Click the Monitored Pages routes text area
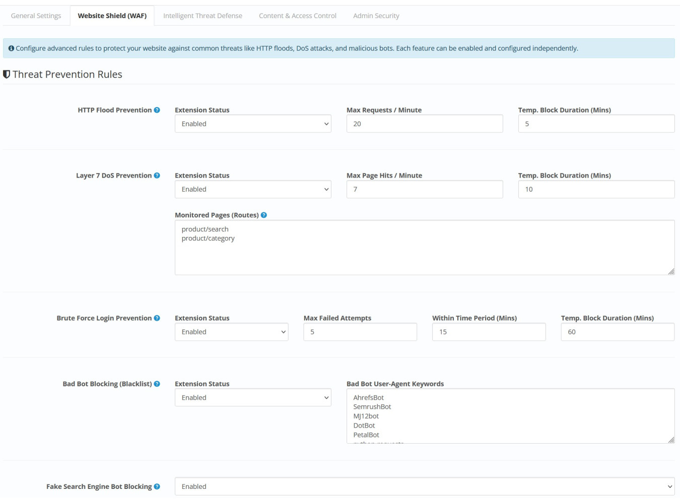Viewport: 680px width, 503px height. [x=424, y=247]
